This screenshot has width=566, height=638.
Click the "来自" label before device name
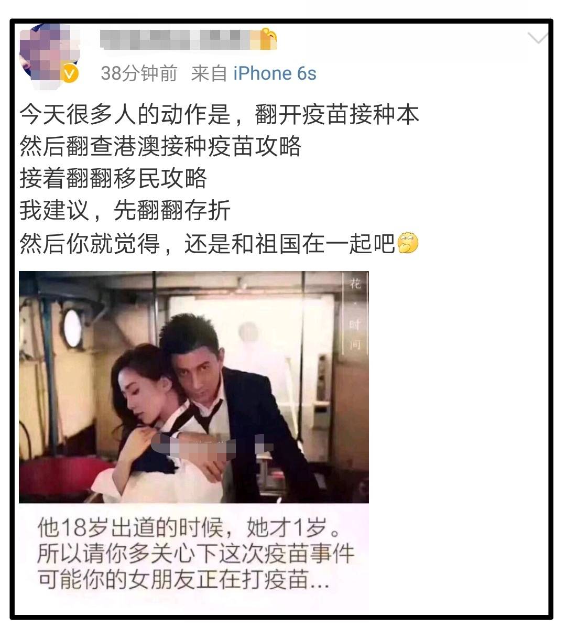(209, 73)
